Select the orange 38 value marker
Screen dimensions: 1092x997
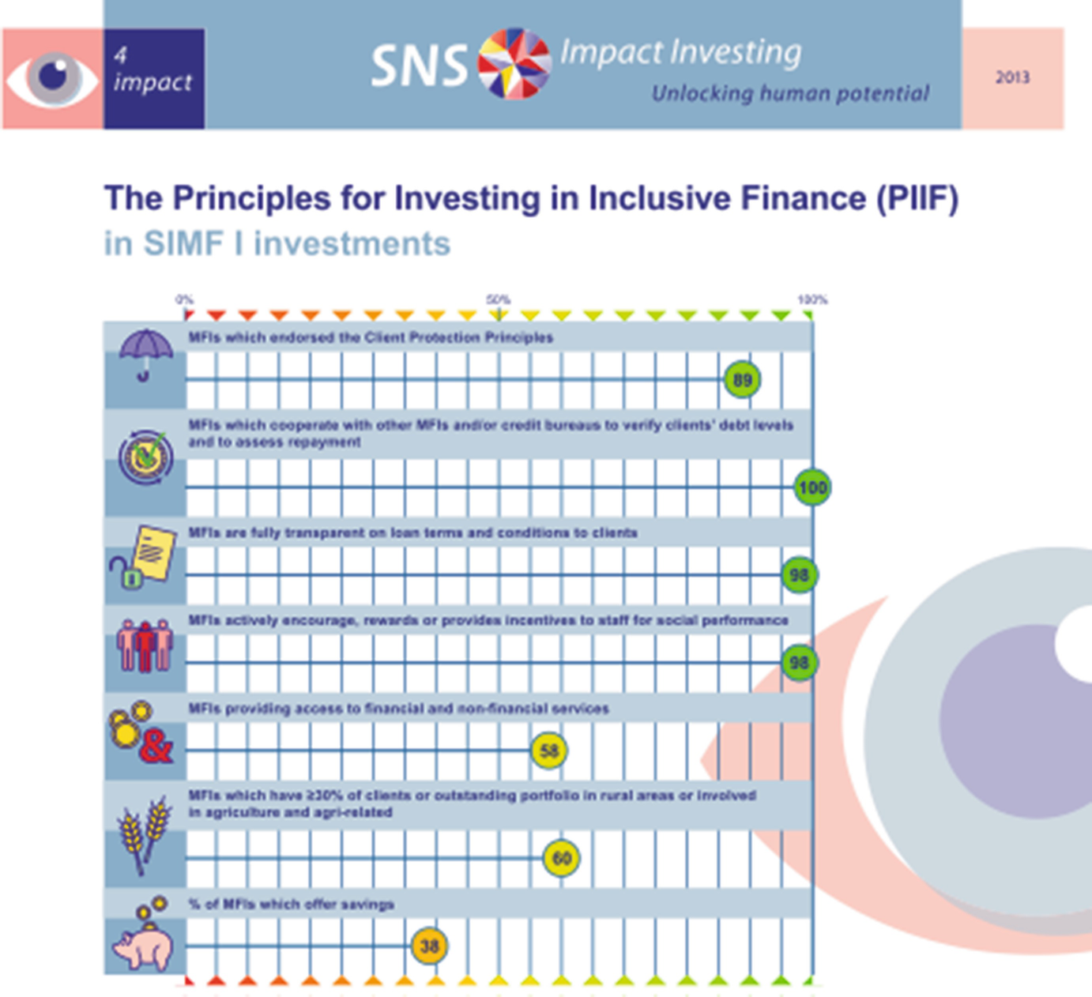point(429,946)
